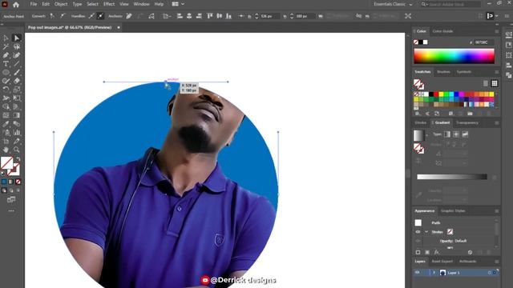Expand Layer 1 sublayers arrow

pyautogui.click(x=434, y=273)
